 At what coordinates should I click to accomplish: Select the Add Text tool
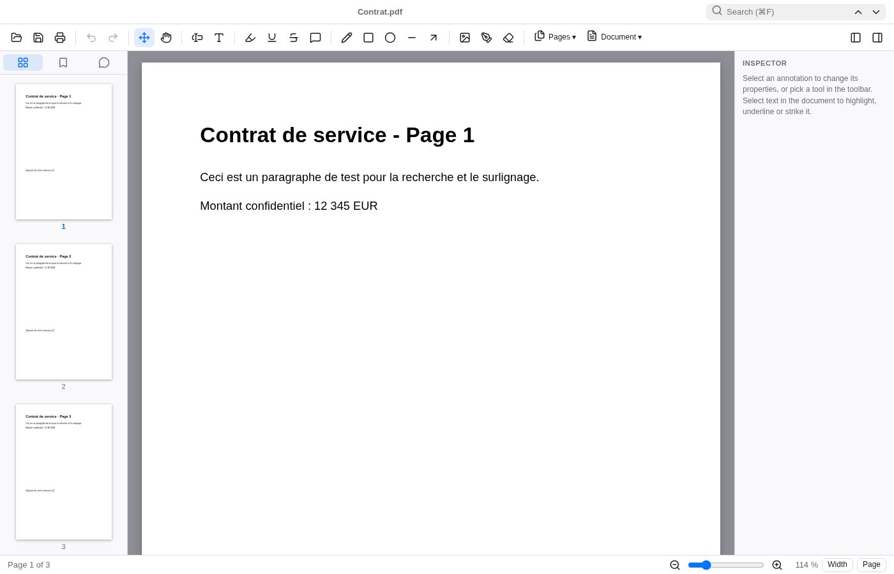[219, 38]
